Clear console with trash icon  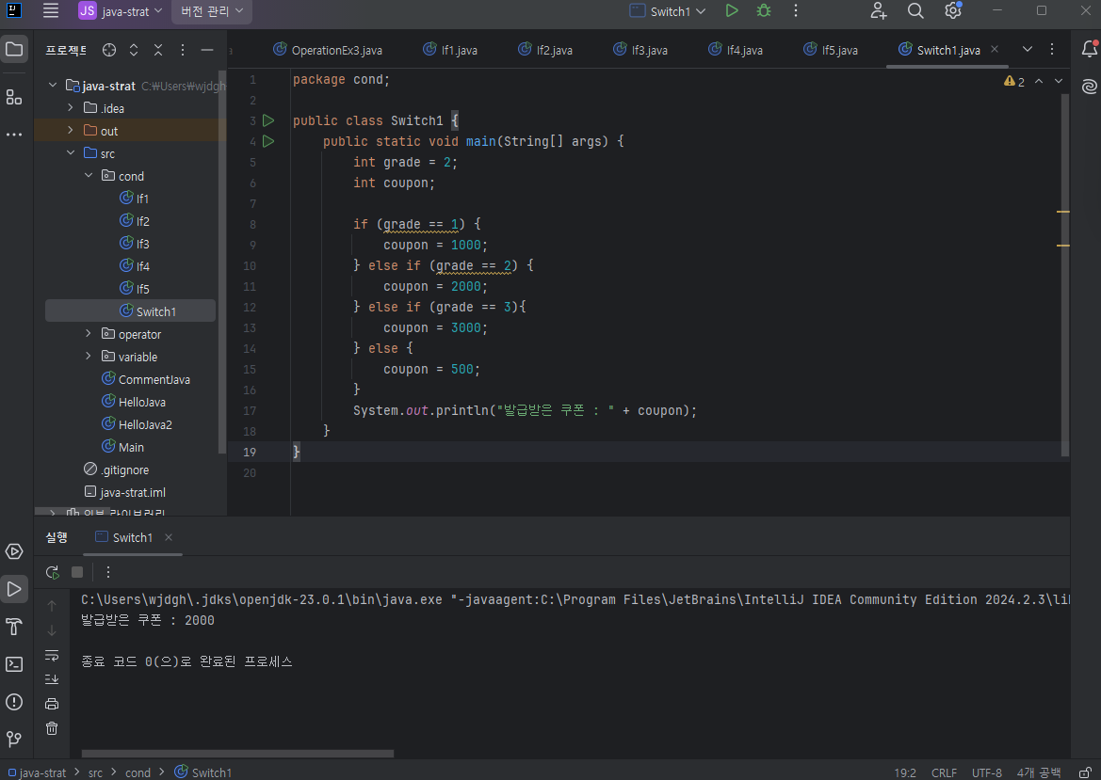52,728
